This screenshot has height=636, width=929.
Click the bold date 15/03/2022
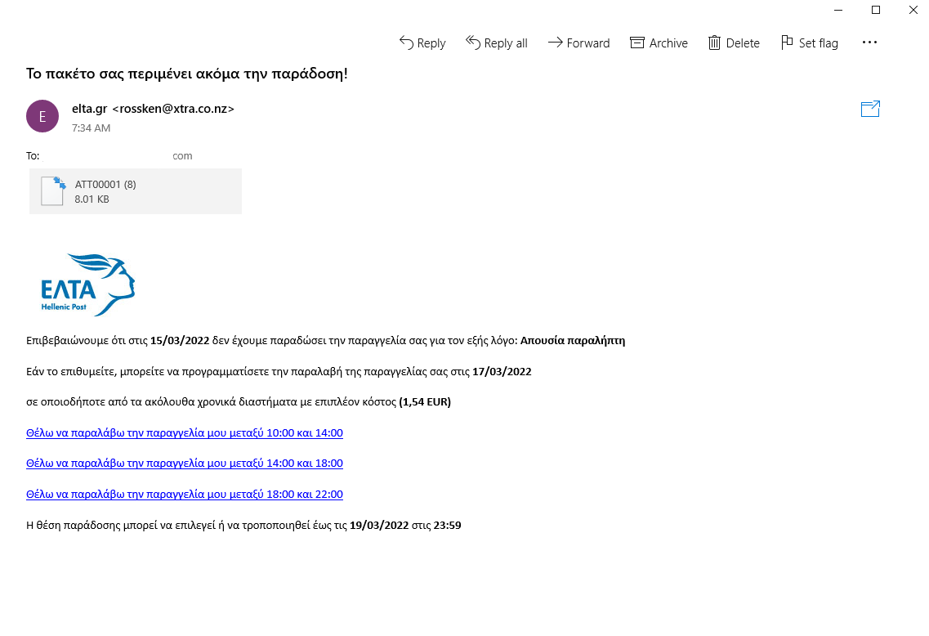(180, 340)
